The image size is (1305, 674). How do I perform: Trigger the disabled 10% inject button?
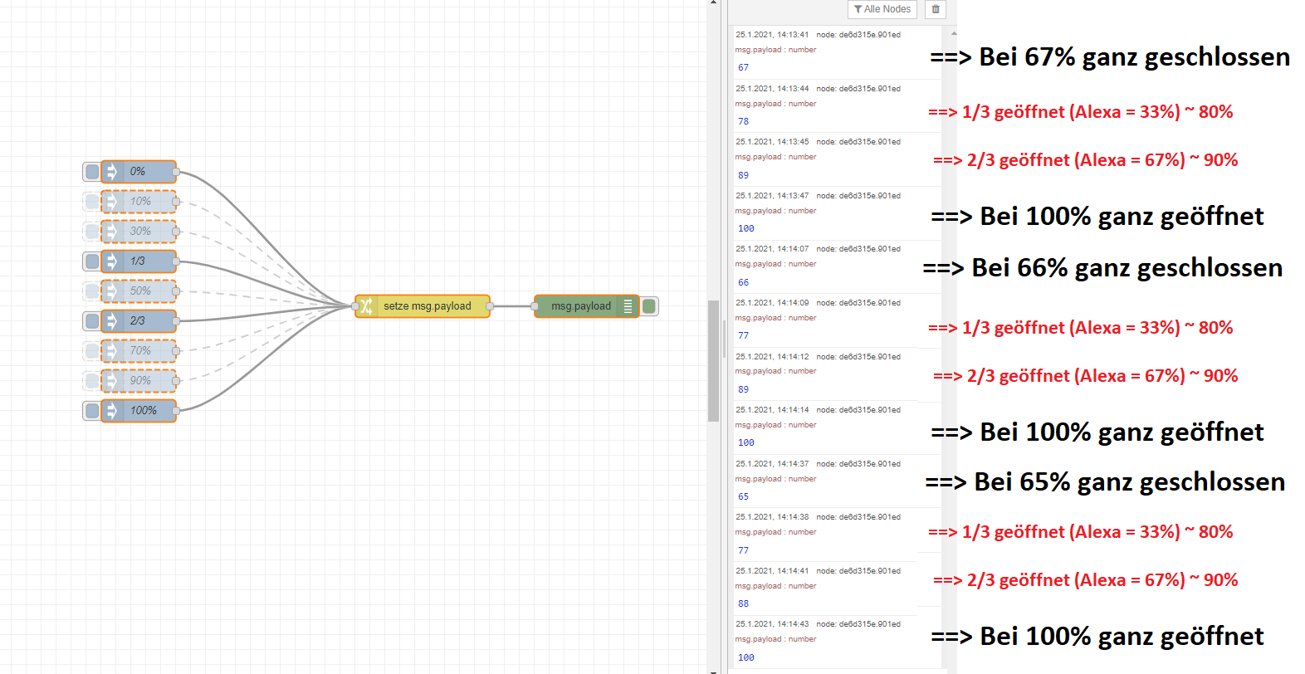pos(92,202)
